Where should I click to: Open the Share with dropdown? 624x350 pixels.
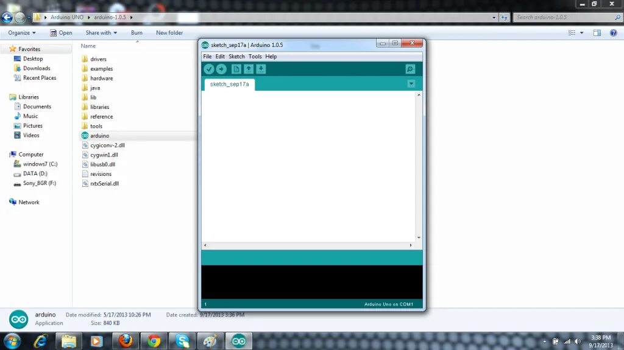pos(101,33)
